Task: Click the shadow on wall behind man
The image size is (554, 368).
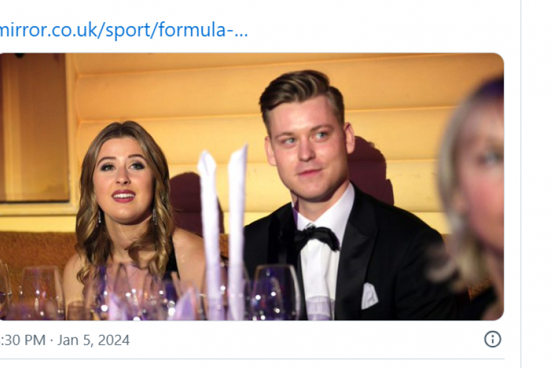Action: [x=371, y=169]
